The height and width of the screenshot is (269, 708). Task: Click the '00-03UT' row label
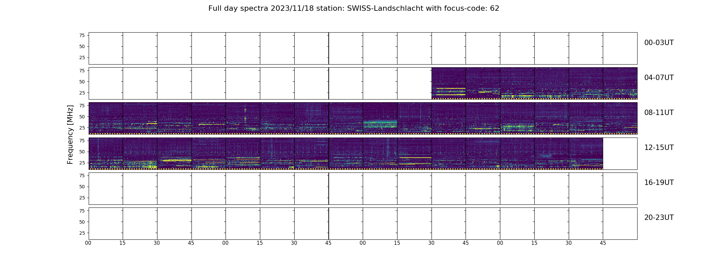(x=659, y=43)
